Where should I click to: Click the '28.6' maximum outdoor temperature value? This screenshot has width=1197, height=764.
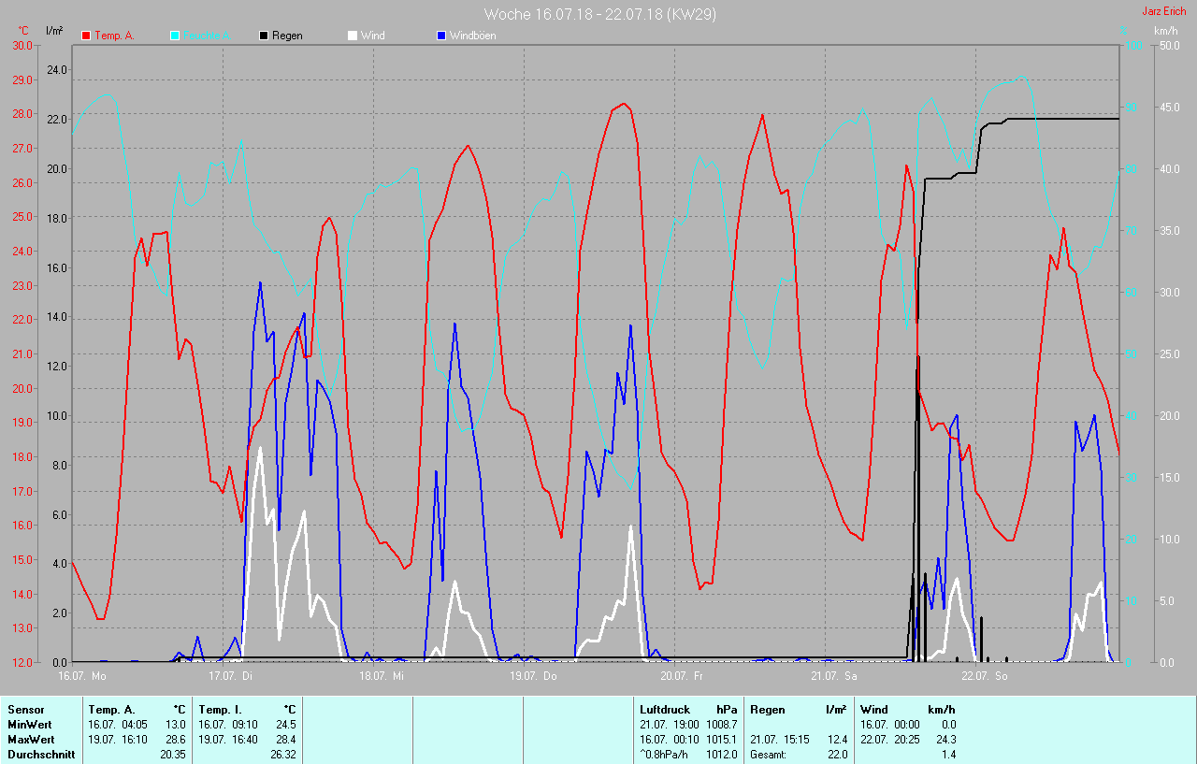click(x=176, y=740)
